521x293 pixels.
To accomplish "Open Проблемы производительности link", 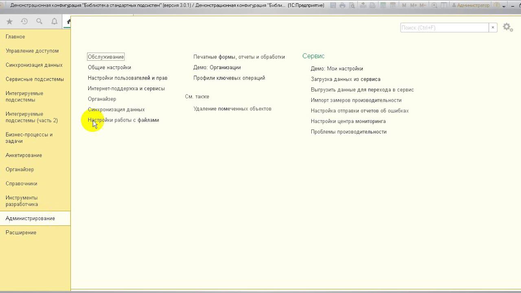I will 349,132.
